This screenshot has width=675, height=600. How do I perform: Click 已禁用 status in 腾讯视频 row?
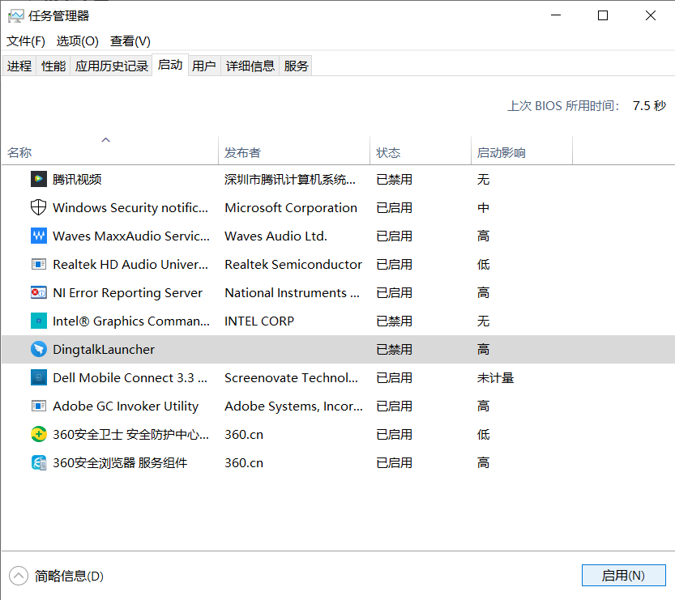click(395, 180)
